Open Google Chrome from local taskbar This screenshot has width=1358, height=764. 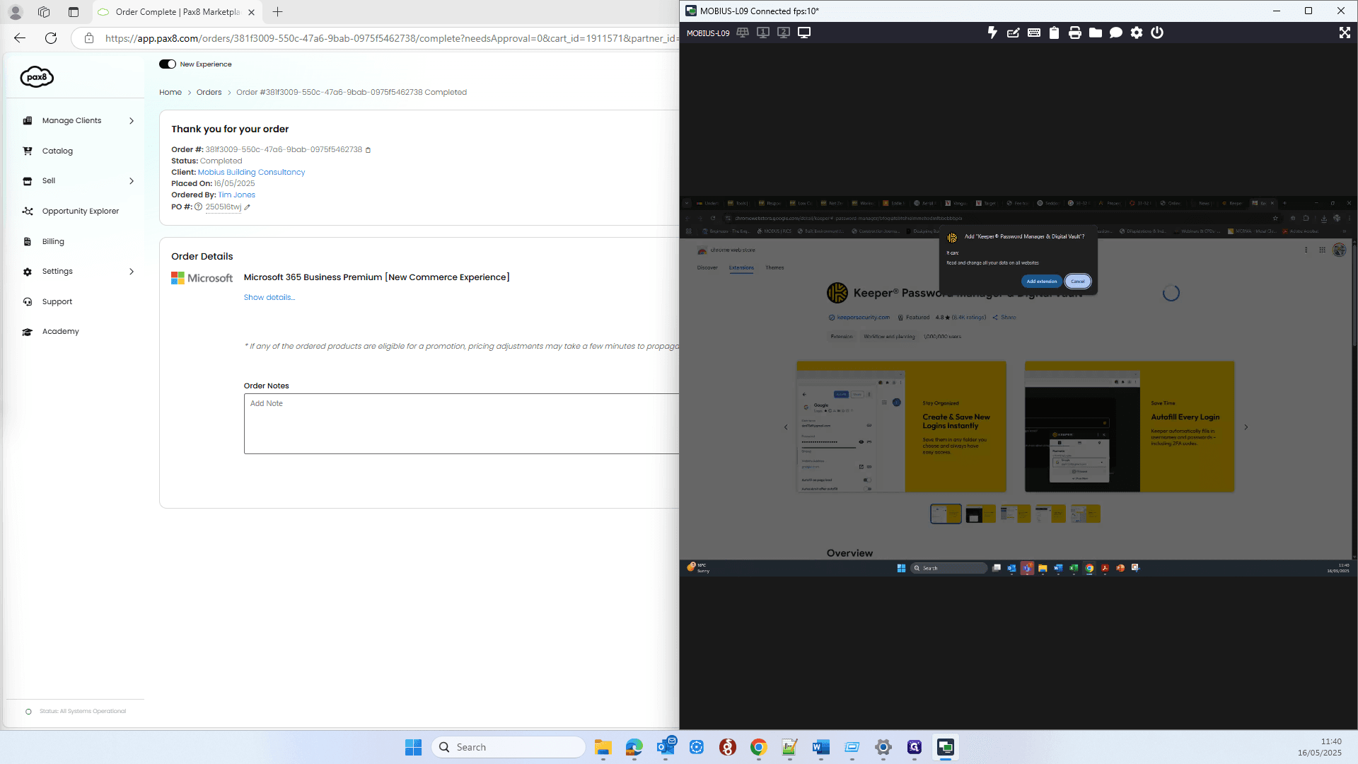click(759, 747)
